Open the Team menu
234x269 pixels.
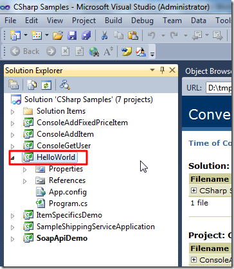[172, 21]
